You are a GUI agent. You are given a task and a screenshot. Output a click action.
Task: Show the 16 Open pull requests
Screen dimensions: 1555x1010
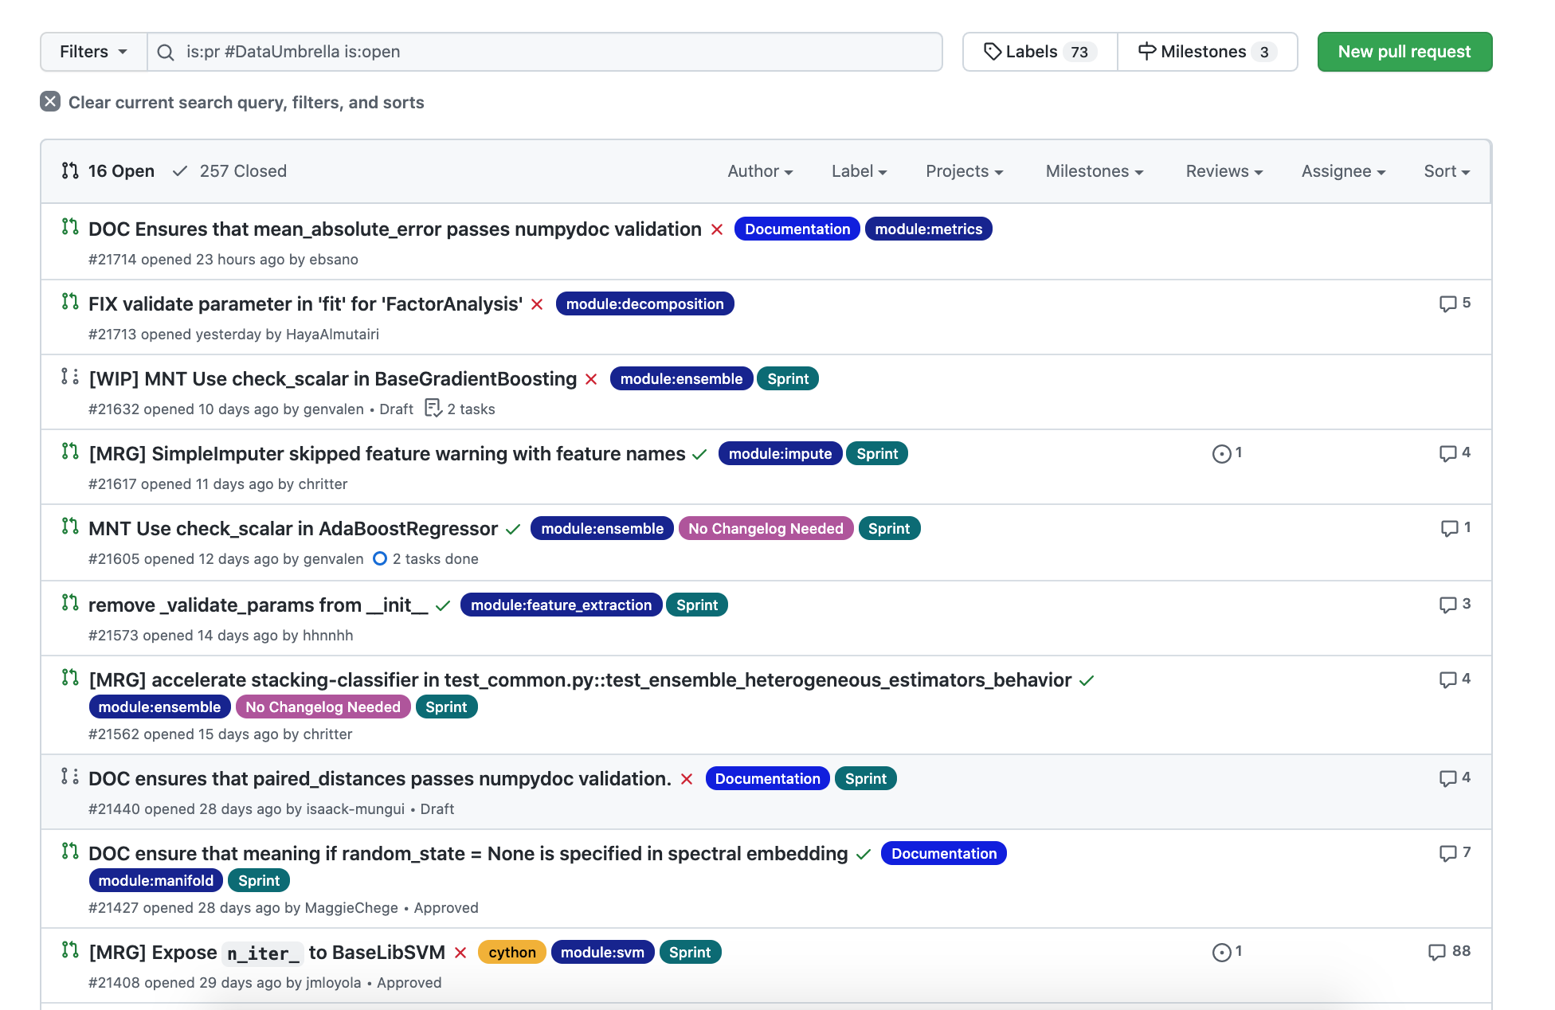coord(108,171)
